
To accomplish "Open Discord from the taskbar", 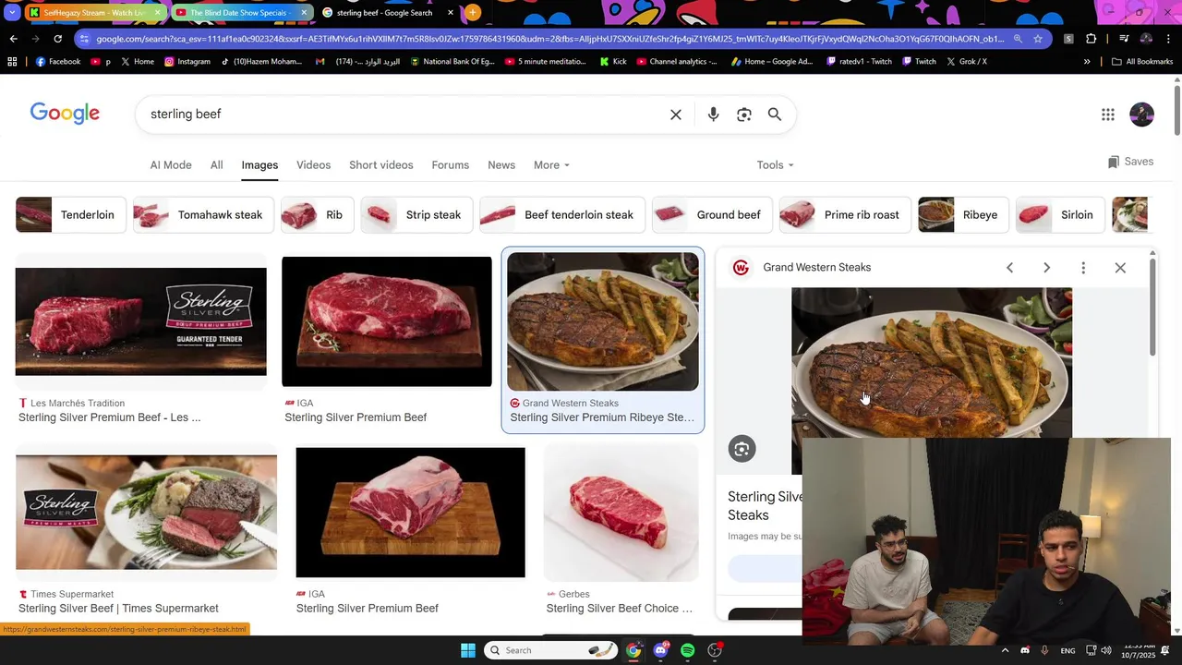I will [660, 650].
